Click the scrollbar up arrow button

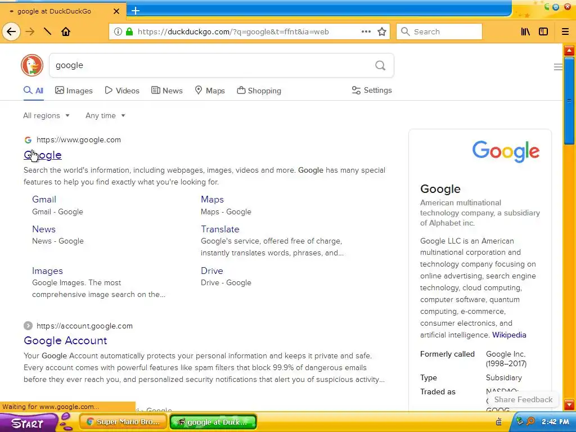(569, 50)
